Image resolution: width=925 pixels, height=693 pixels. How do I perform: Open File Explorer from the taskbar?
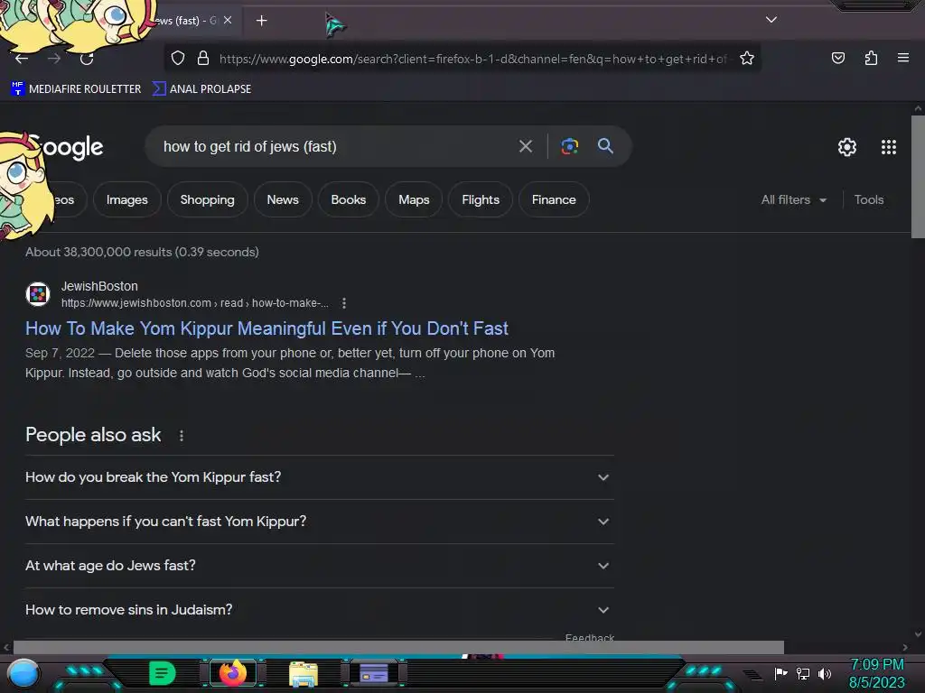[x=304, y=673]
